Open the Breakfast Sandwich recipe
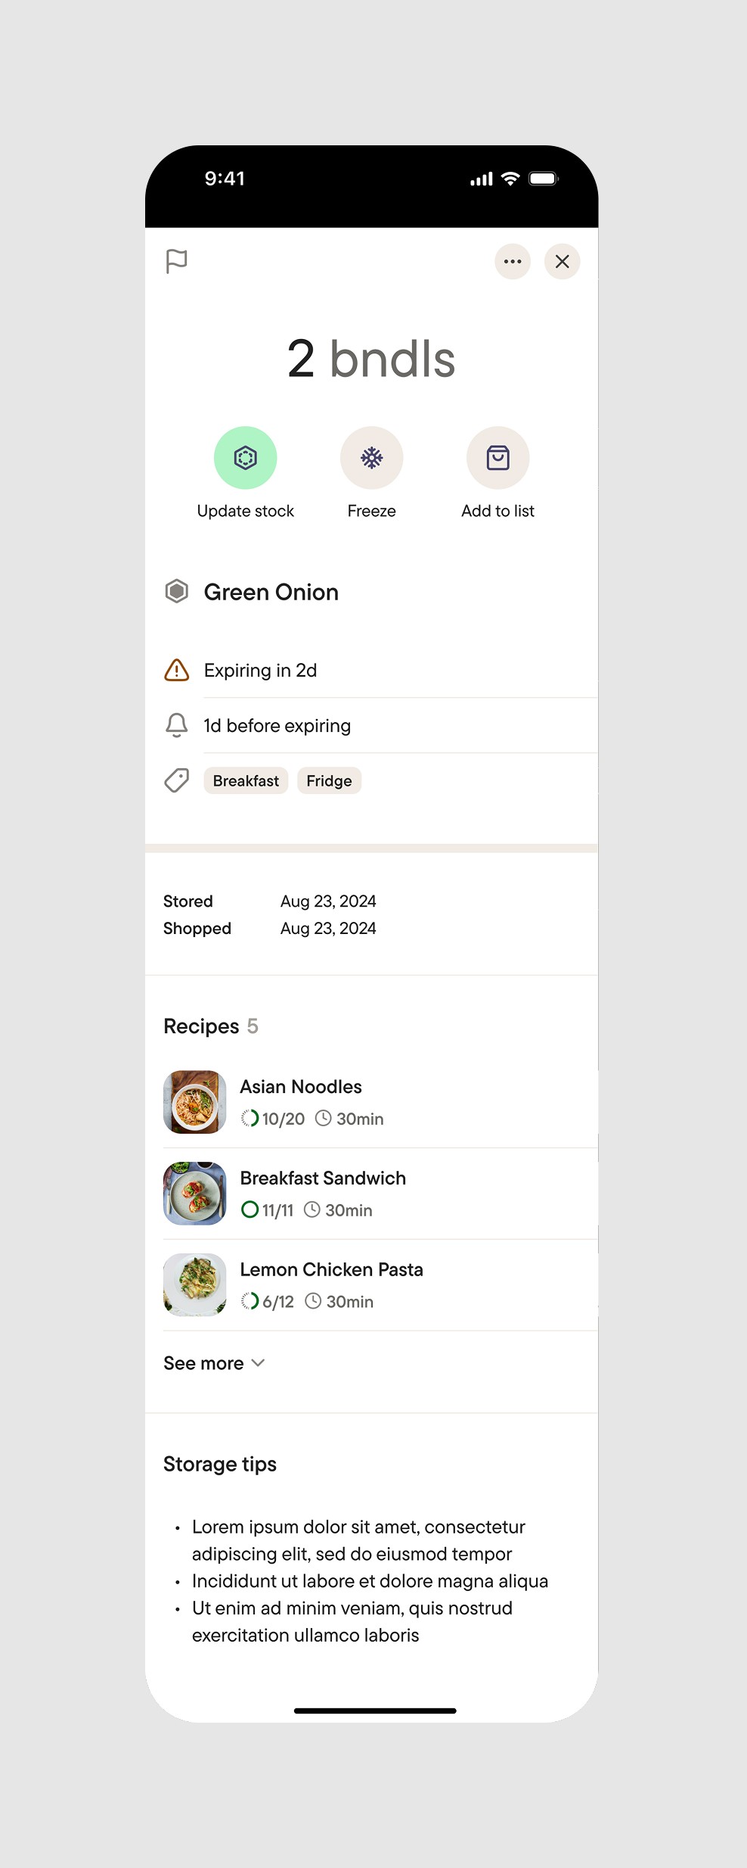 [323, 1178]
